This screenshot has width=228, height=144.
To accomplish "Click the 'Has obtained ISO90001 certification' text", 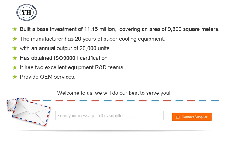I will 64,58.
